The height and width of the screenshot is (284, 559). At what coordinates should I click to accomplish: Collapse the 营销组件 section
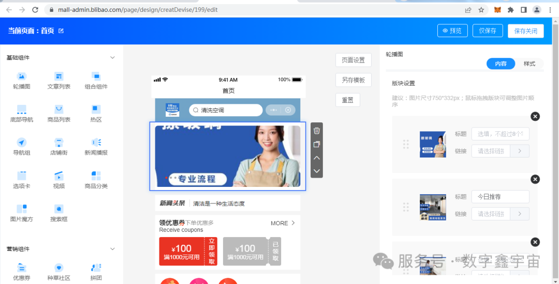[x=112, y=249]
